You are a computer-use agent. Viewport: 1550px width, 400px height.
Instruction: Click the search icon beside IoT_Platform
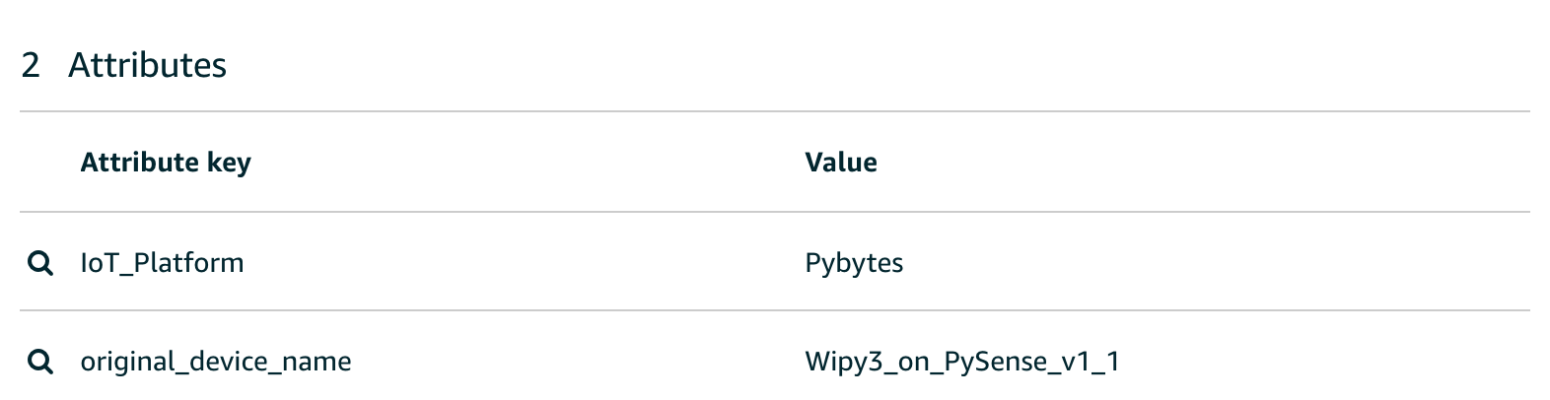(39, 263)
